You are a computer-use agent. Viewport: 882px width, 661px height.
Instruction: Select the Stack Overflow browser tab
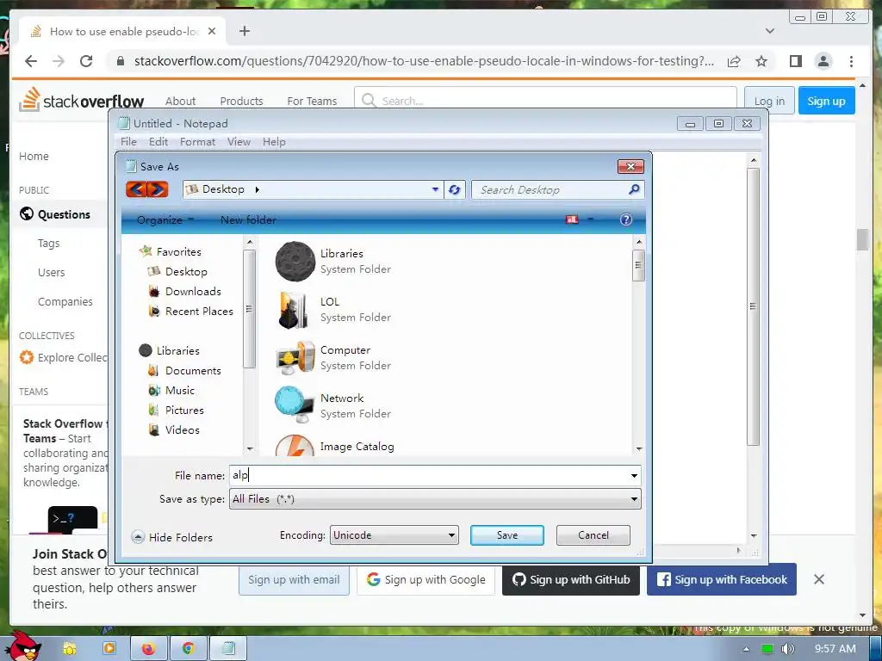pyautogui.click(x=122, y=31)
